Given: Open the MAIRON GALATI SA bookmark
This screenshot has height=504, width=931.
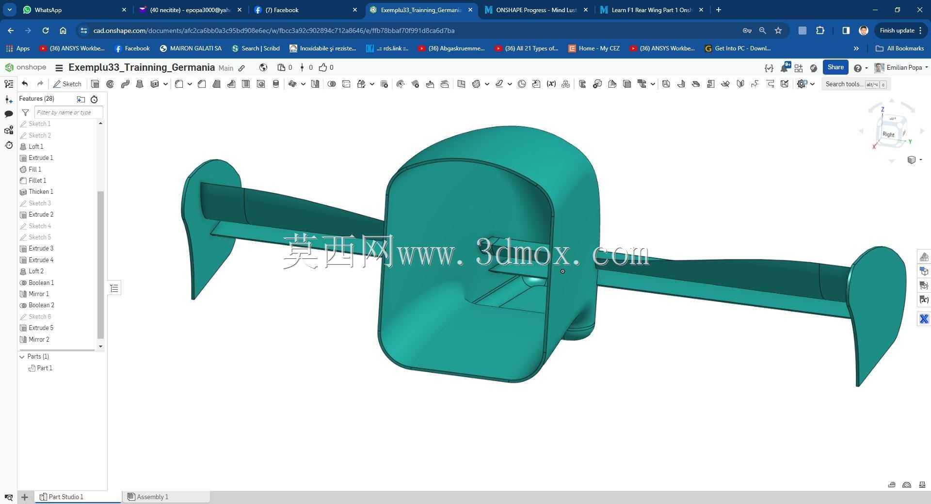Looking at the screenshot, I should pyautogui.click(x=191, y=48).
